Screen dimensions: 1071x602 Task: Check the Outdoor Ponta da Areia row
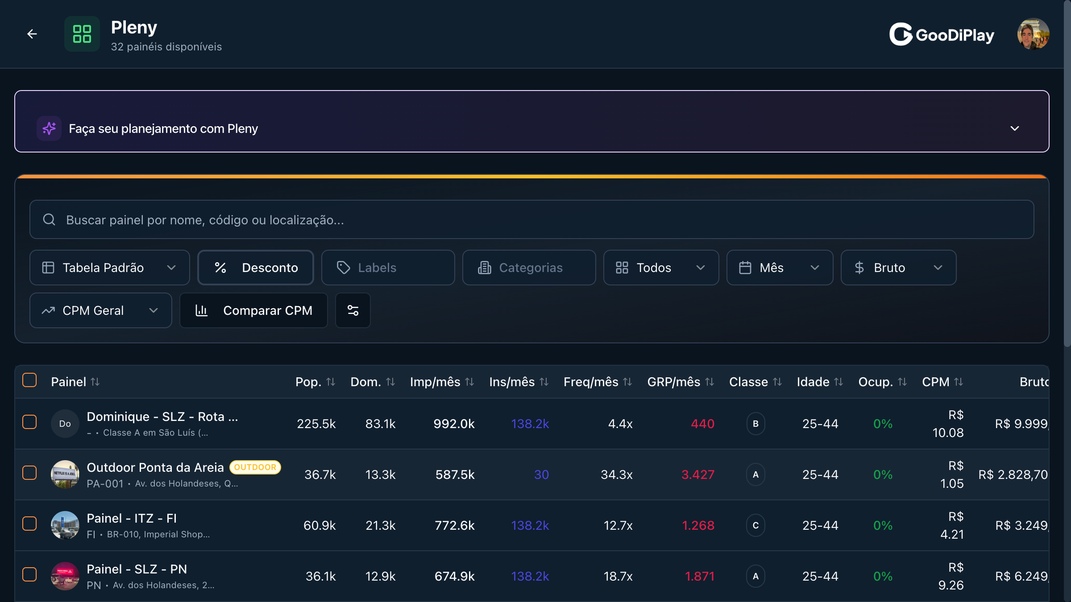coord(29,473)
